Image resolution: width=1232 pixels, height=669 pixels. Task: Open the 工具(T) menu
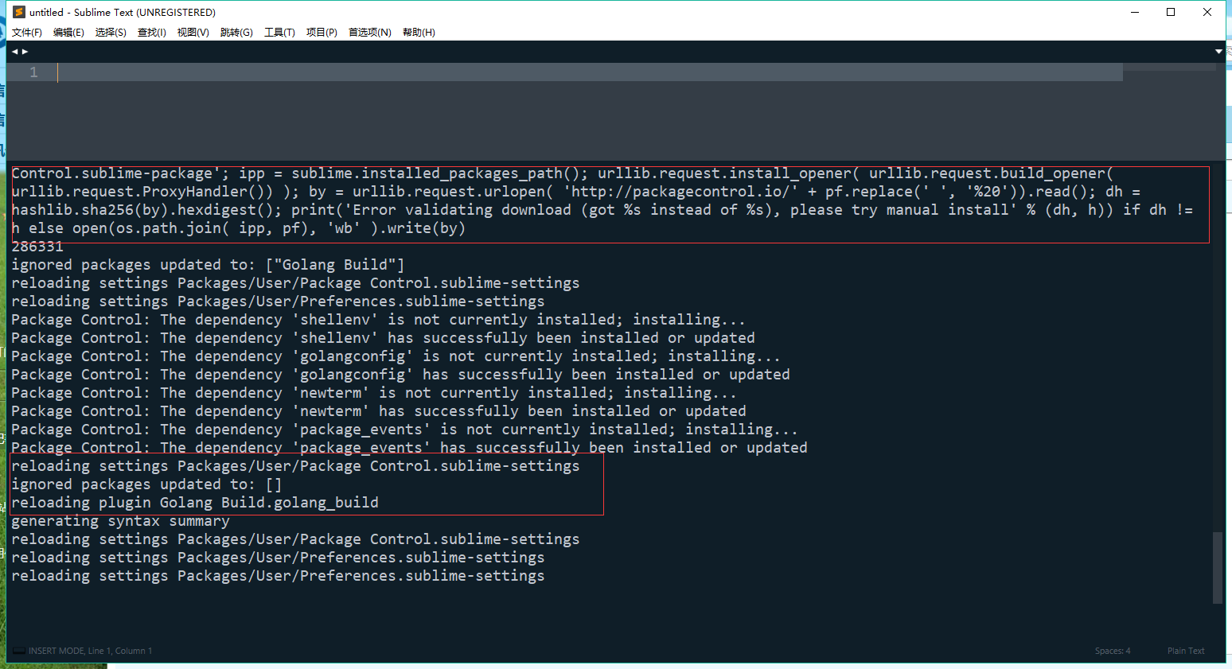point(279,33)
